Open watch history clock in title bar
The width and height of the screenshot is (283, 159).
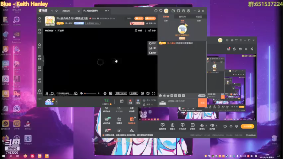click(156, 11)
